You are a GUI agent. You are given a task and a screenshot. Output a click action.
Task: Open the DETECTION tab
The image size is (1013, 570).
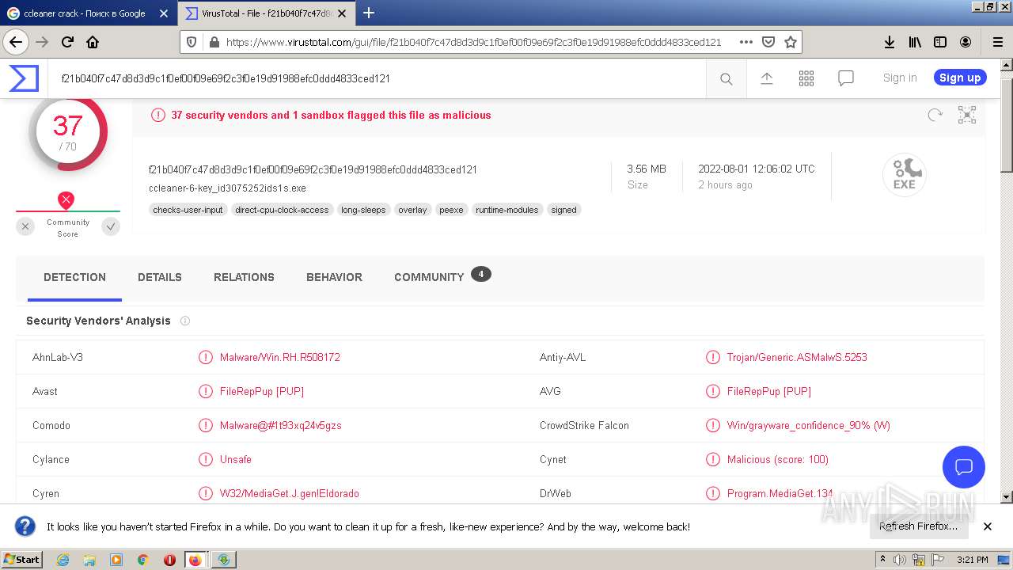pyautogui.click(x=74, y=277)
